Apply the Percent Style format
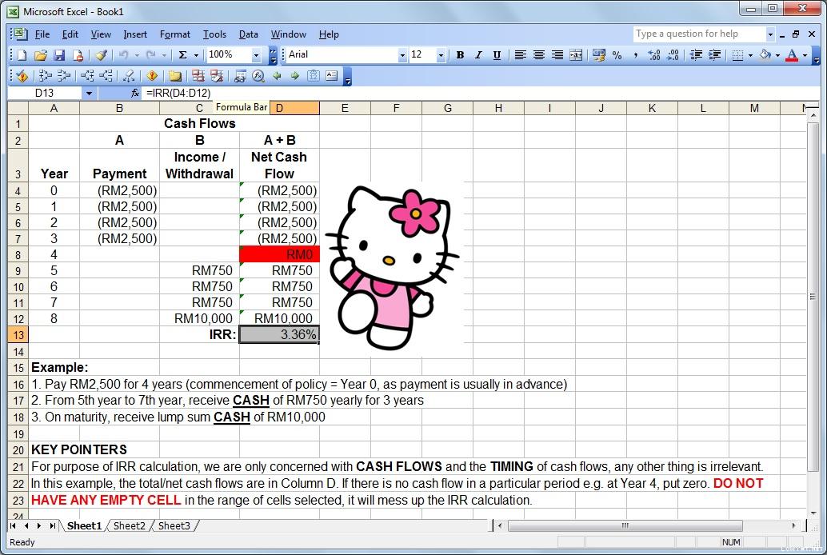This screenshot has width=827, height=555. click(617, 55)
